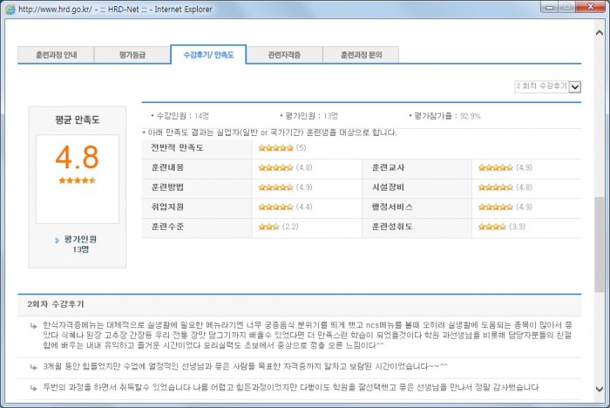Switch to the 훈련과정 안내 tab
Viewport: 610px width, 408px height.
56,55
